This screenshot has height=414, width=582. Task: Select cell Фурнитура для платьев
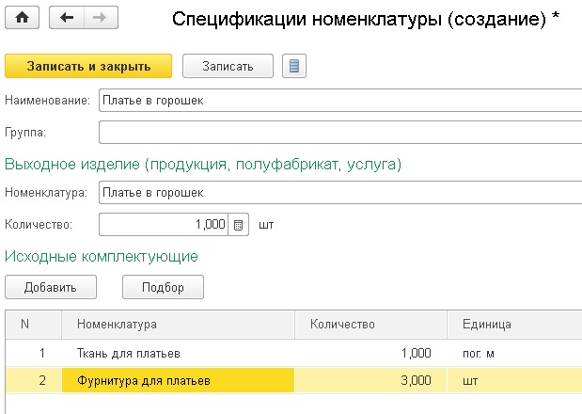(178, 380)
